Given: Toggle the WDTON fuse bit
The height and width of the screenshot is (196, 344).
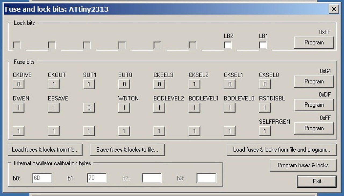Looking at the screenshot, I should (x=124, y=108).
